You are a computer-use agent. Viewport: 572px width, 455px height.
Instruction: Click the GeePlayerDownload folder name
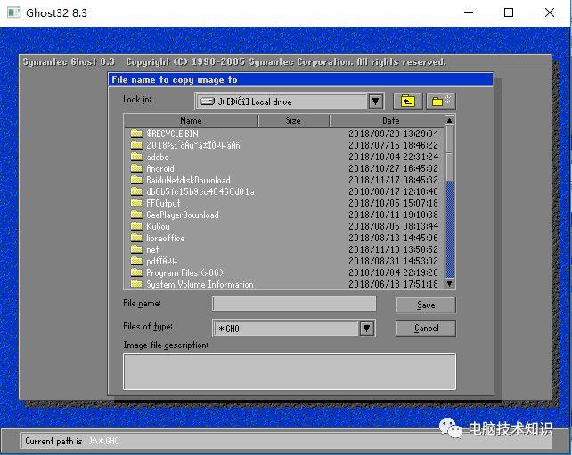pyautogui.click(x=183, y=215)
